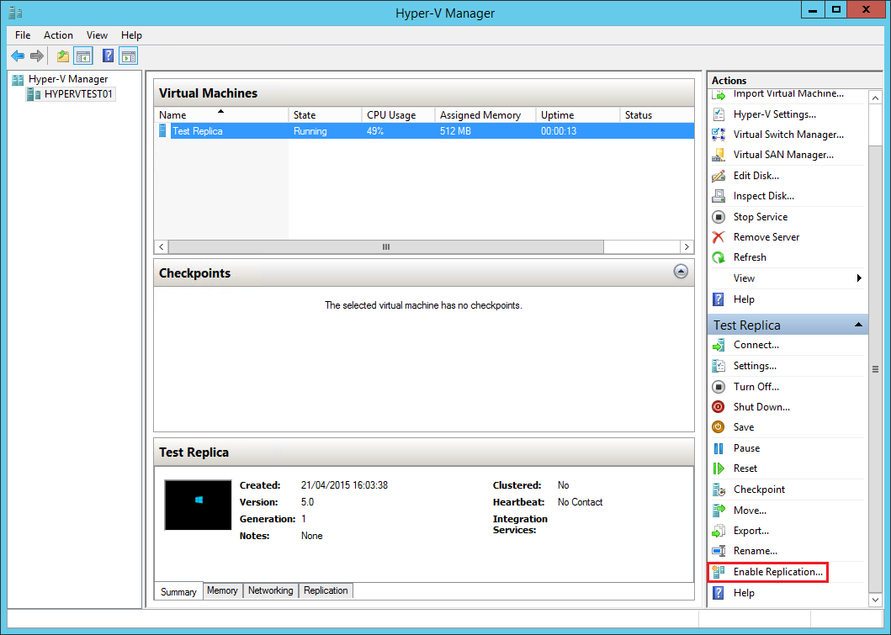Open the Help menu in the menu bar
Image resolution: width=891 pixels, height=635 pixels.
(x=131, y=35)
